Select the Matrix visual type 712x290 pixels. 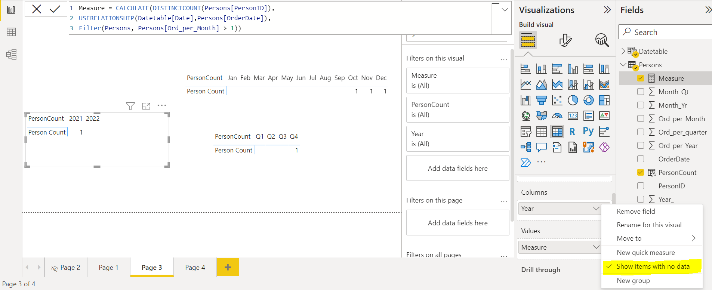pos(557,132)
